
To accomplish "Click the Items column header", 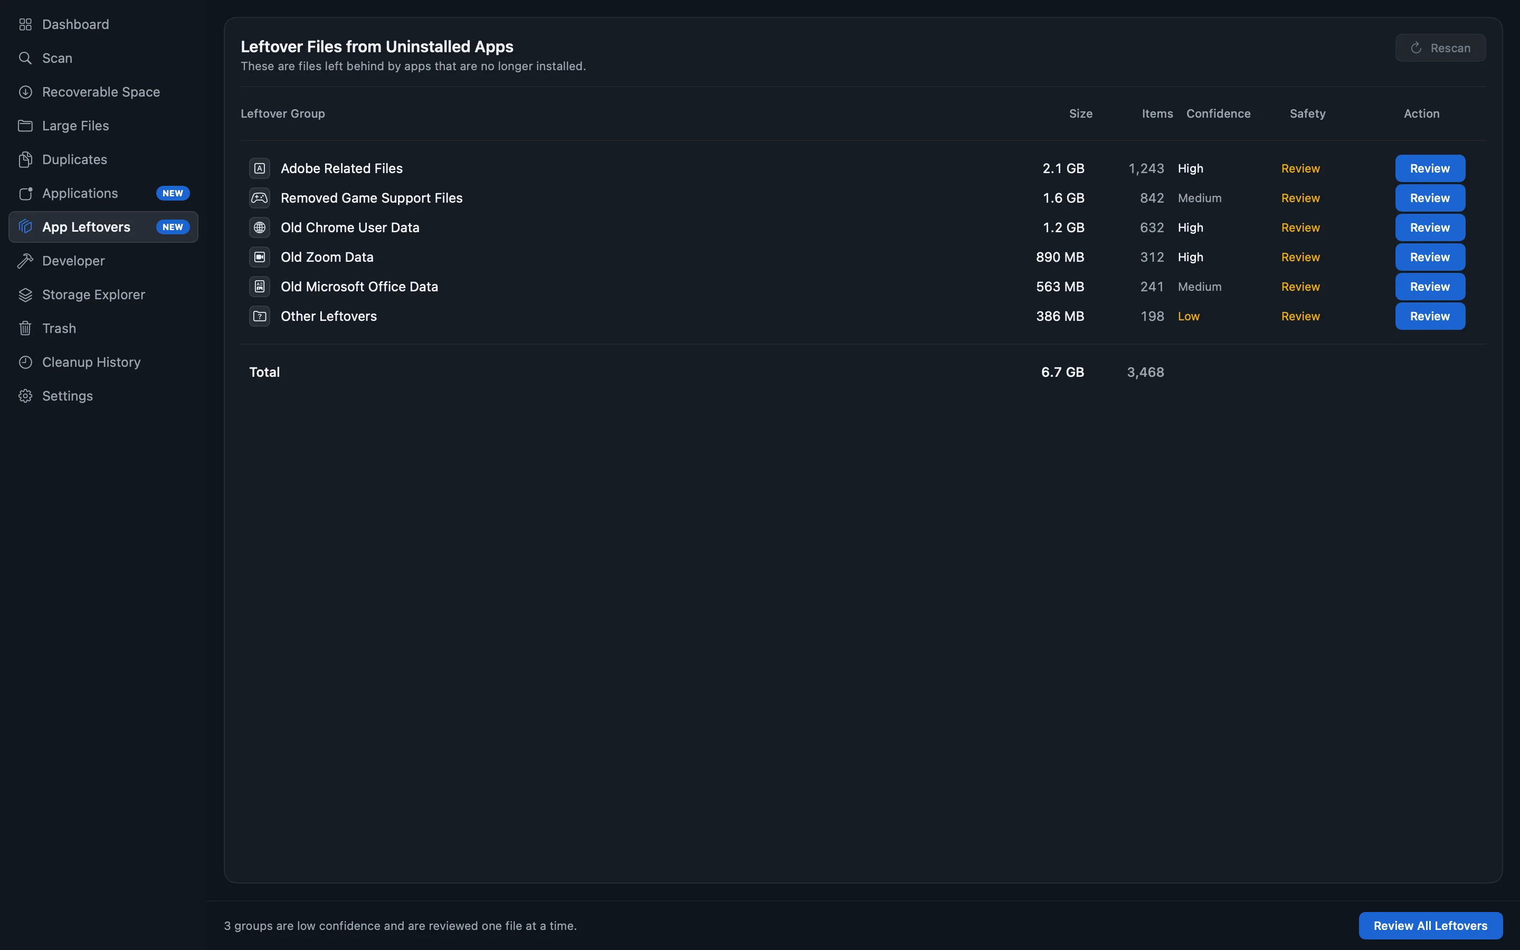I will [1157, 113].
